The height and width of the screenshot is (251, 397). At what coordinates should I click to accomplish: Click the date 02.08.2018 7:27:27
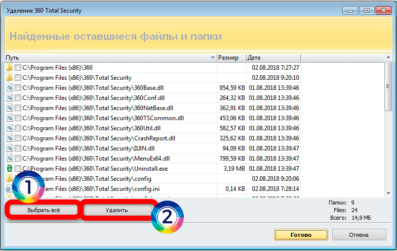[x=275, y=68]
